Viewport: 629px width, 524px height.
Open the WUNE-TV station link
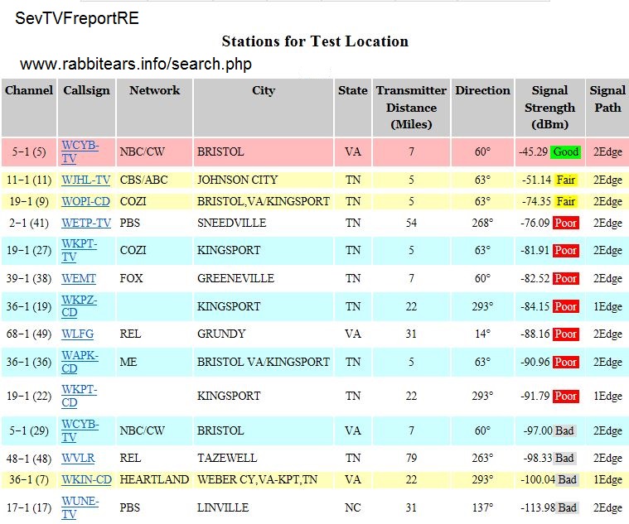80,507
